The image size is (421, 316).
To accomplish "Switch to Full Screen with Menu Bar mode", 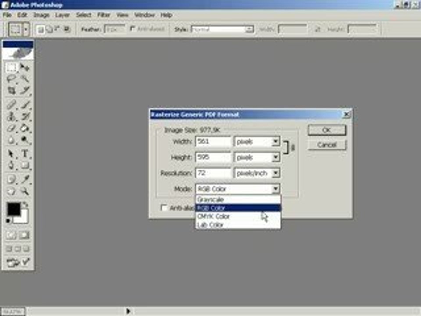I will [18, 249].
